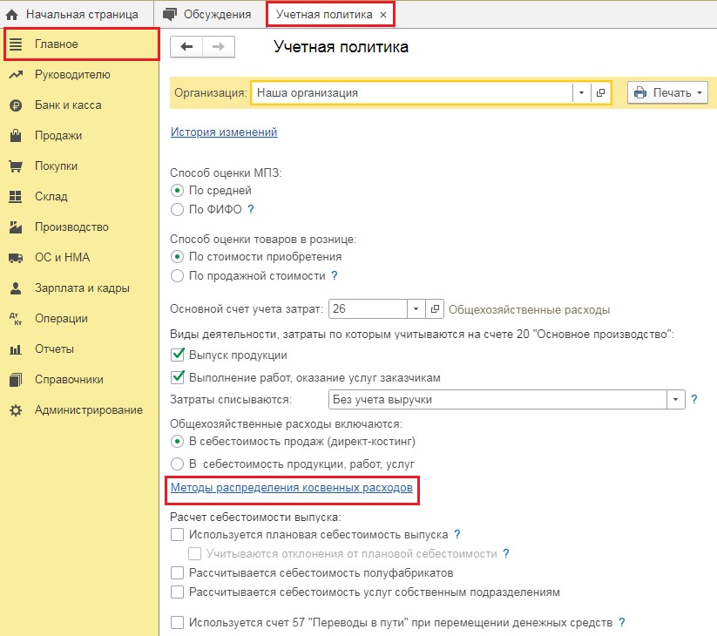Open the organization field's linked record icon
The height and width of the screenshot is (636, 717).
pos(600,93)
